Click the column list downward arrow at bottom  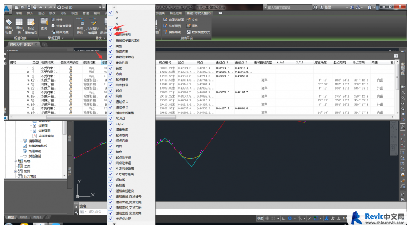tap(114, 224)
